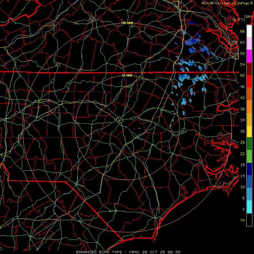This screenshot has width=254, height=254.
Task: Select the bright red legend swatch
Action: point(249,81)
